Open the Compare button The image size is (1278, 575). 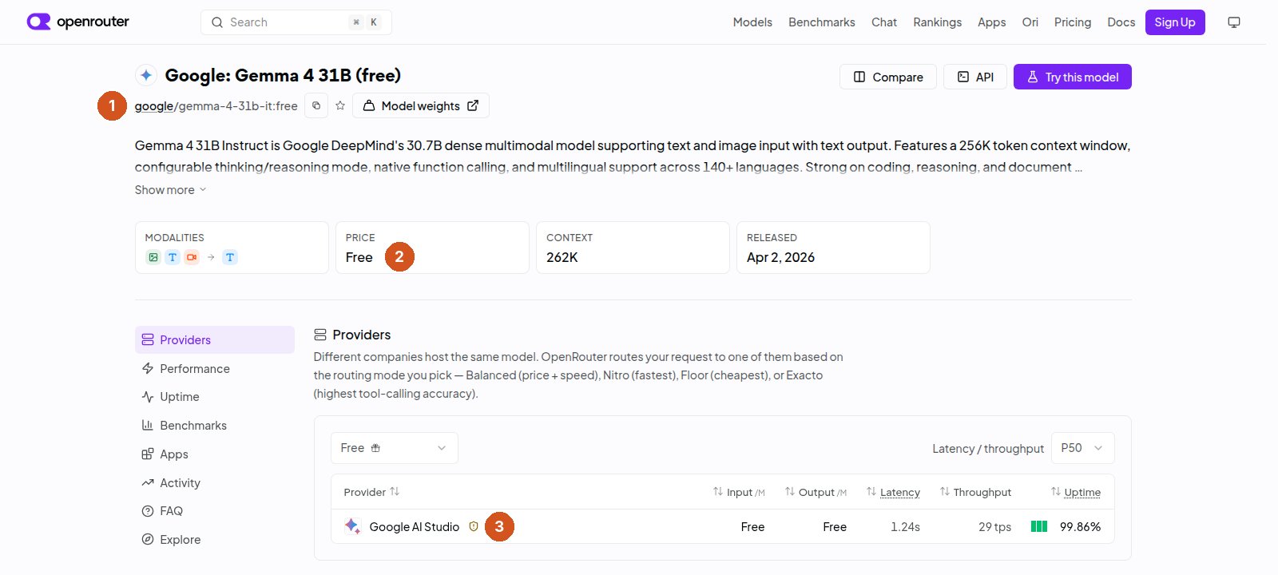(888, 77)
